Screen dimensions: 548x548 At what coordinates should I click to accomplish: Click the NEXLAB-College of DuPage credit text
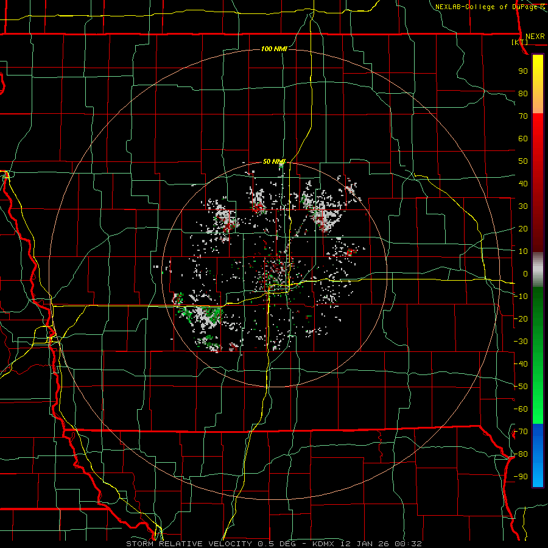pos(490,7)
